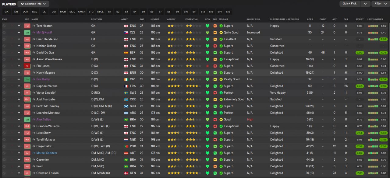Click morale icon for Matěj Kovář
The width and height of the screenshot is (390, 178).
pos(221,33)
